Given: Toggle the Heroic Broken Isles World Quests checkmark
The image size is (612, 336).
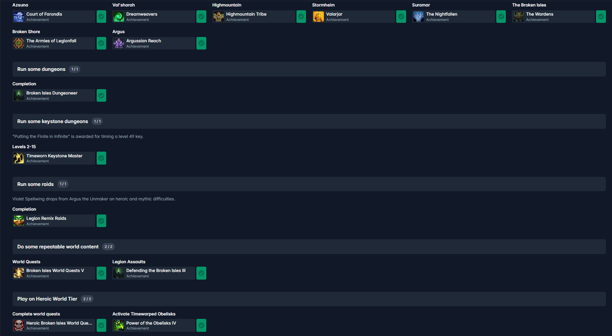Looking at the screenshot, I should [x=101, y=325].
